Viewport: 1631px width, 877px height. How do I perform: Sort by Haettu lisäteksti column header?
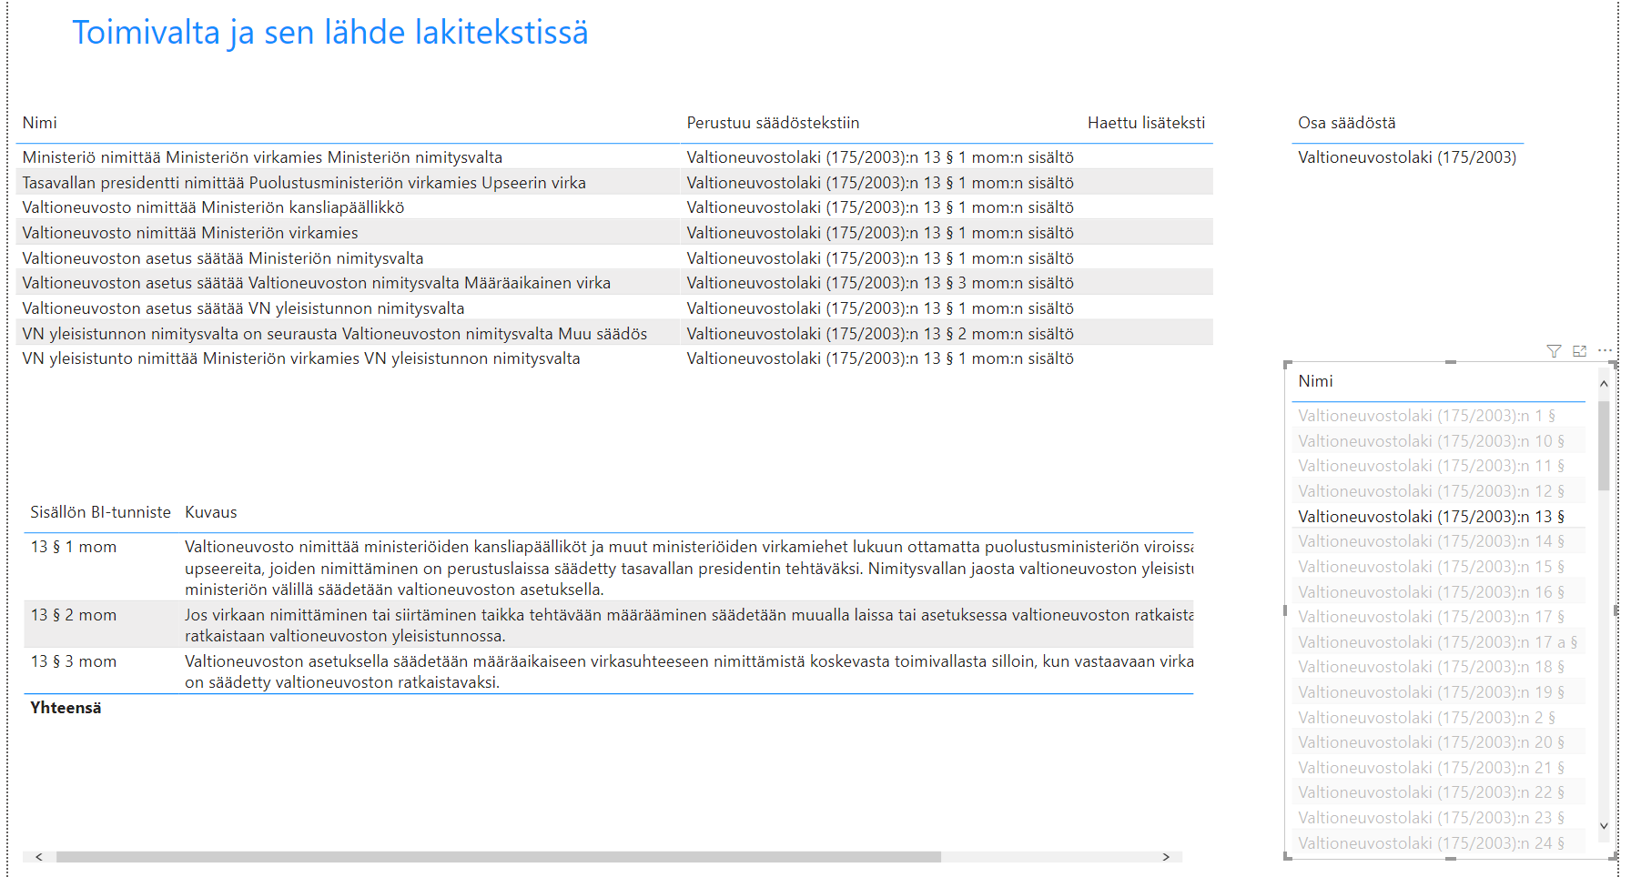tap(1146, 123)
